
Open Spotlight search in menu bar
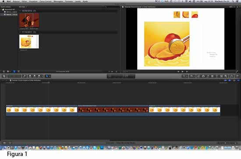click(233, 1)
